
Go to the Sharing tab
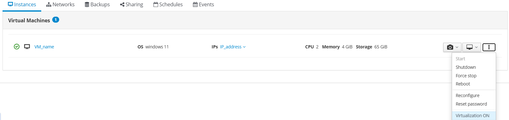click(132, 4)
